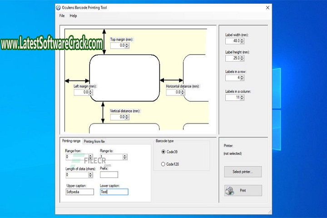Click the Prefix text field

click(109, 174)
